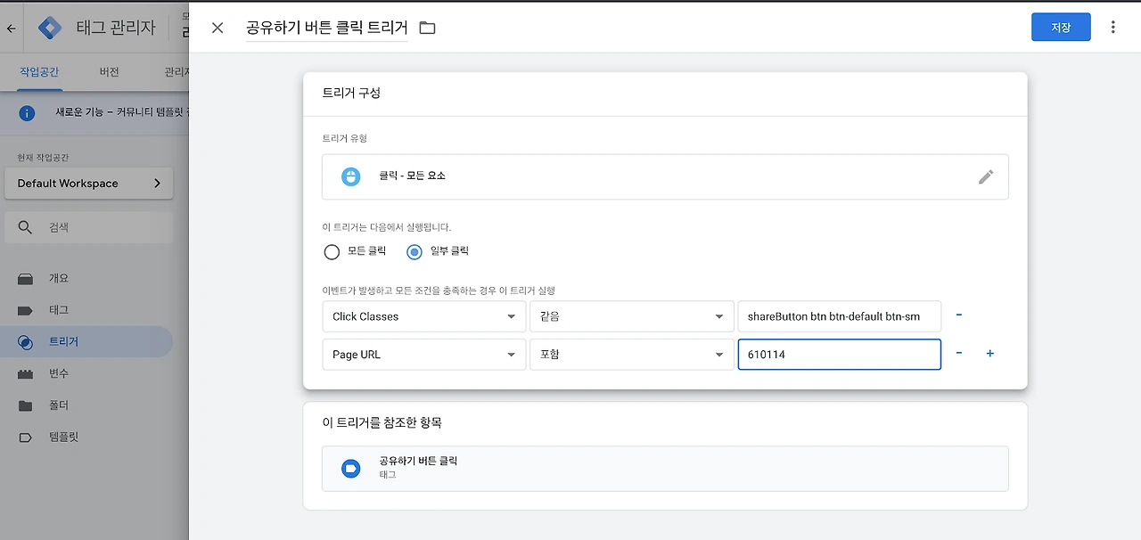Click the pencil icon to edit trigger type
1141x540 pixels.
coord(985,176)
